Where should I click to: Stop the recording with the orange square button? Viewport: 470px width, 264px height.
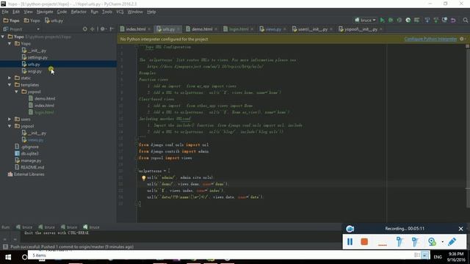[x=364, y=241]
